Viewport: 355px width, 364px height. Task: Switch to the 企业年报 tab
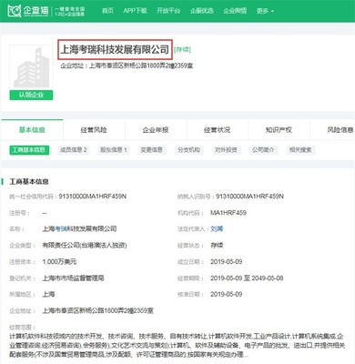click(x=156, y=130)
